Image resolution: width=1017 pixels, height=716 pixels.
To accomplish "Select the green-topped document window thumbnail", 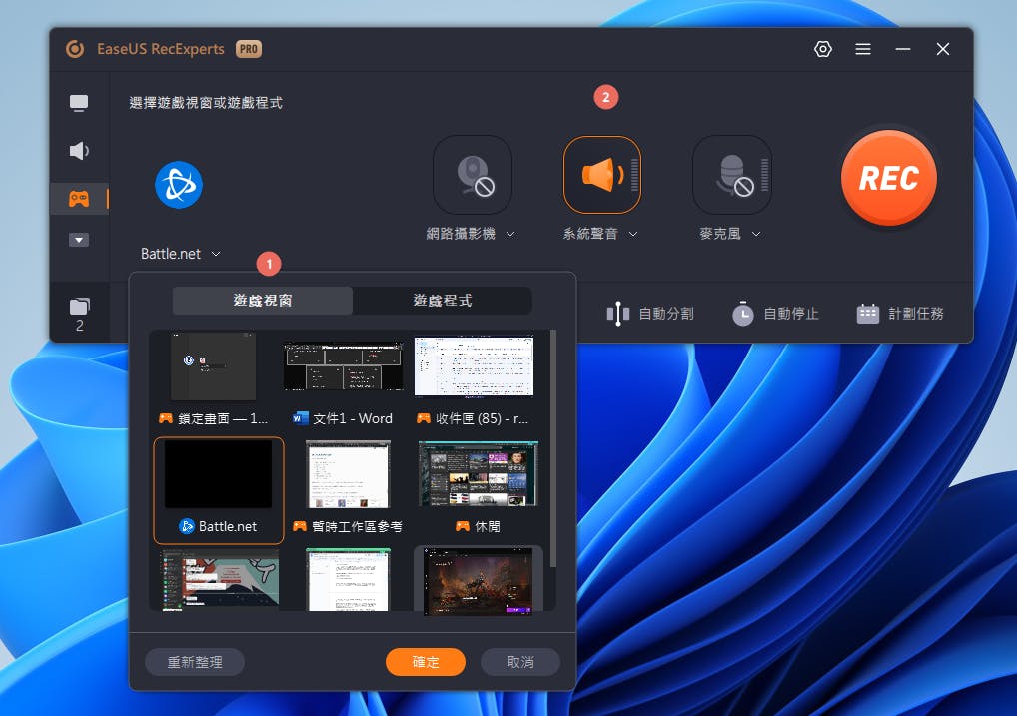I will (x=348, y=580).
